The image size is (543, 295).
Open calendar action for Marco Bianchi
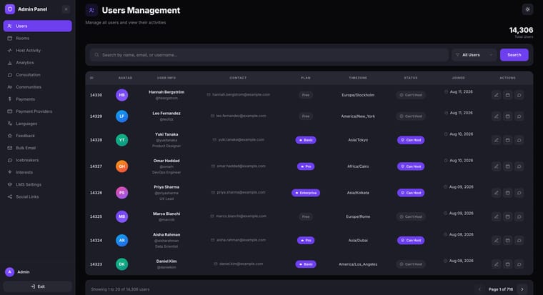click(508, 216)
